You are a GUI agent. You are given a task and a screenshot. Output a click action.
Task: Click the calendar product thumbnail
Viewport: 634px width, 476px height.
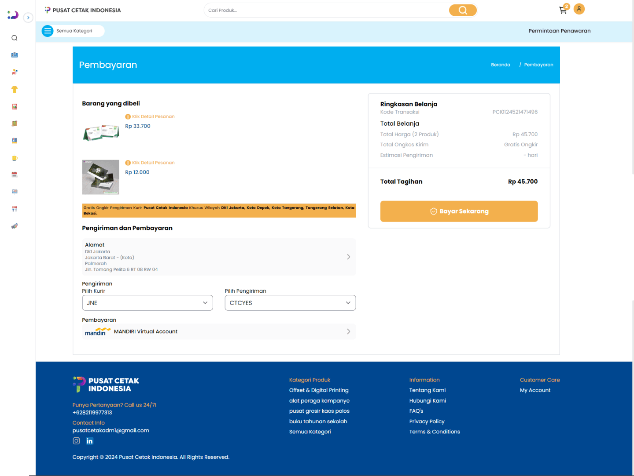coord(101,132)
